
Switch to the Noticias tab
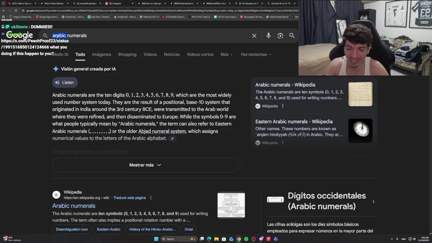click(172, 54)
